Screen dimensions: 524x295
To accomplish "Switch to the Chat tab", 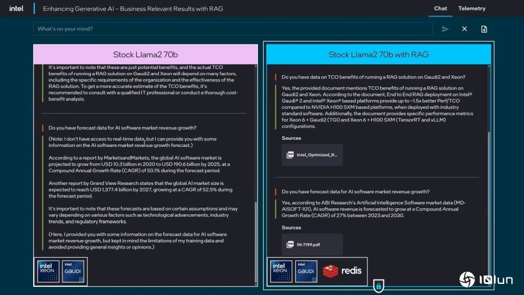I will [441, 8].
